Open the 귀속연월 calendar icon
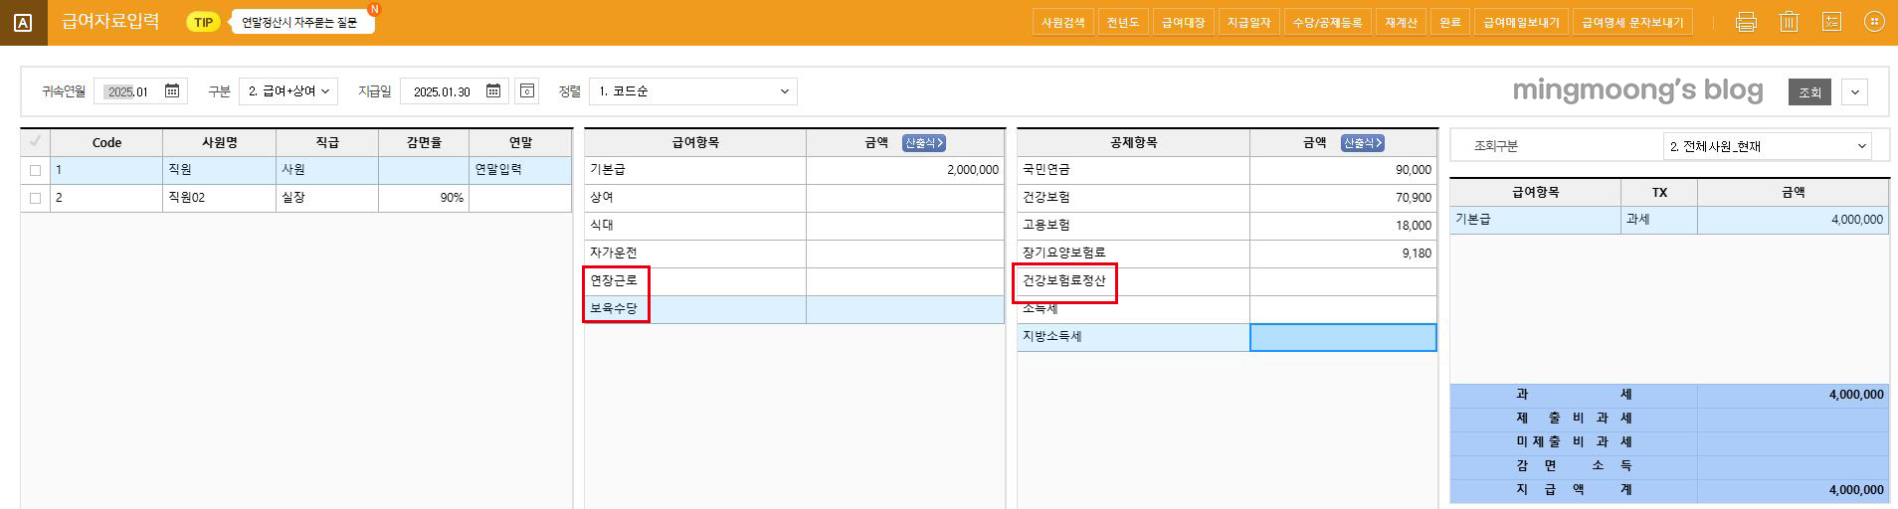 coord(172,91)
